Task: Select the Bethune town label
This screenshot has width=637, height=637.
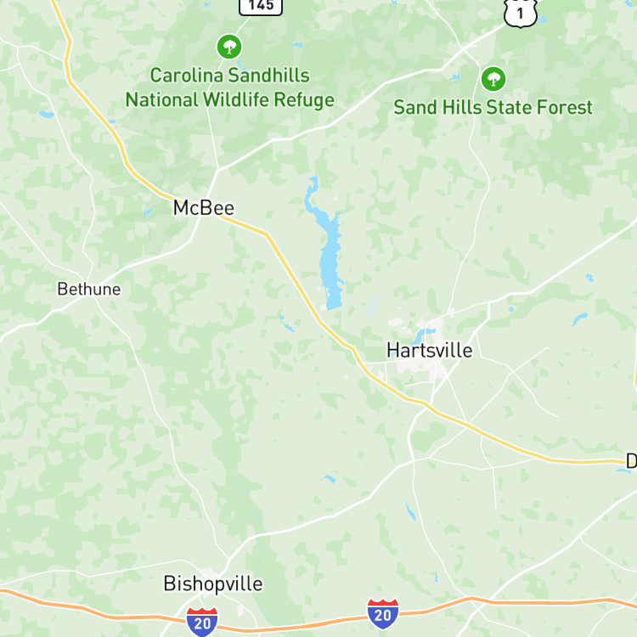Action: (x=89, y=290)
